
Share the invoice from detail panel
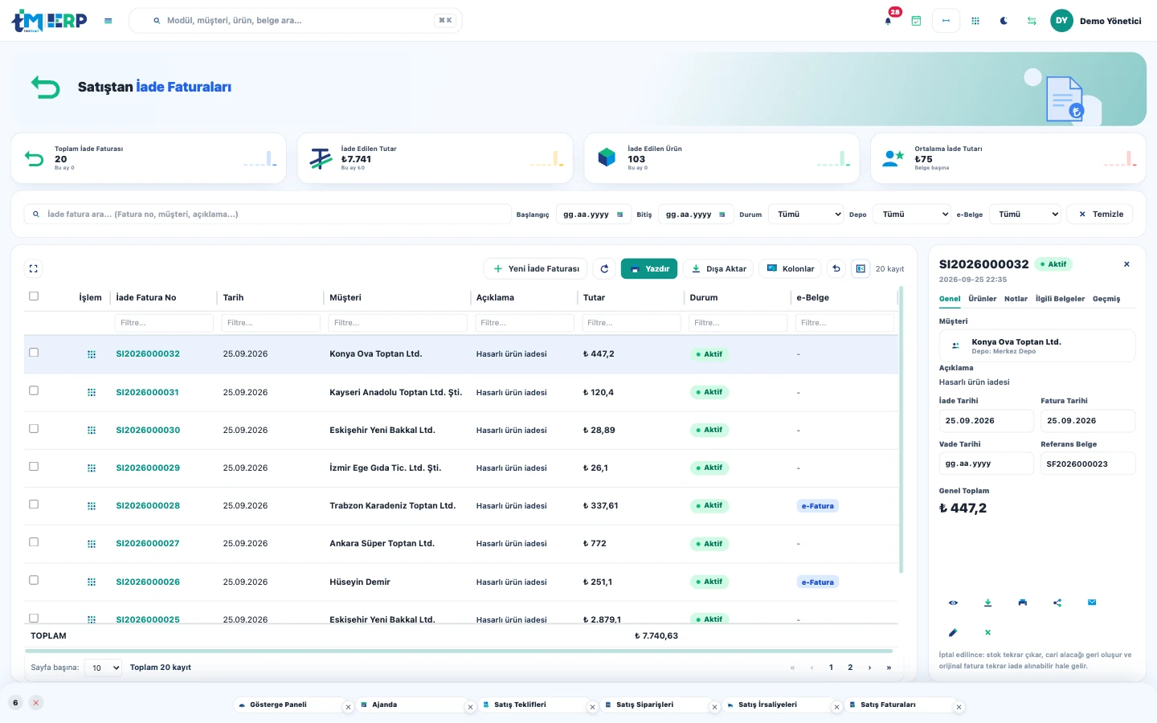(1057, 602)
